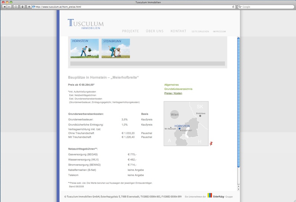Go to the home page icon

point(16,7)
